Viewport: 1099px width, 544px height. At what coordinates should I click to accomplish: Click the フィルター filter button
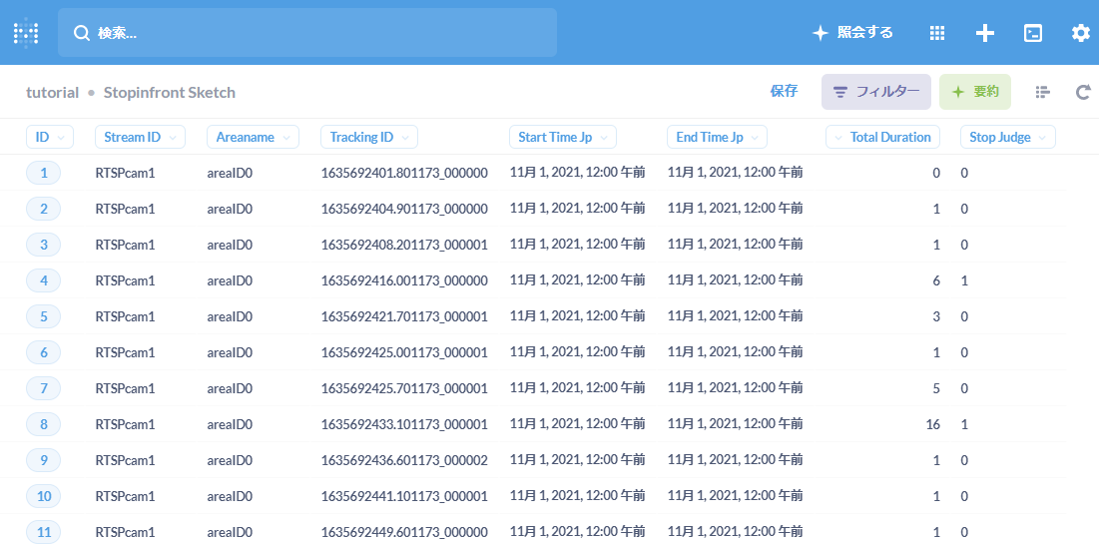(x=875, y=92)
